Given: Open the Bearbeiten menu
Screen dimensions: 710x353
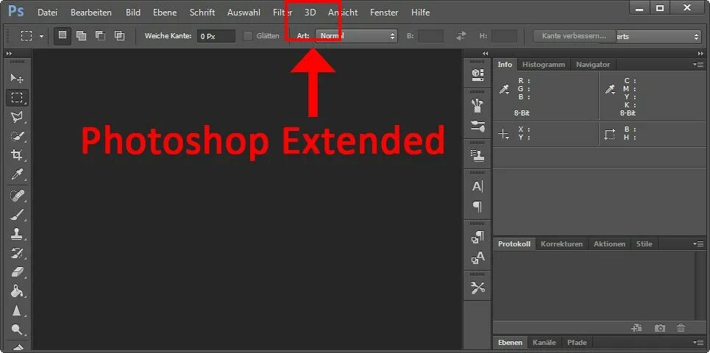Looking at the screenshot, I should click(x=91, y=13).
